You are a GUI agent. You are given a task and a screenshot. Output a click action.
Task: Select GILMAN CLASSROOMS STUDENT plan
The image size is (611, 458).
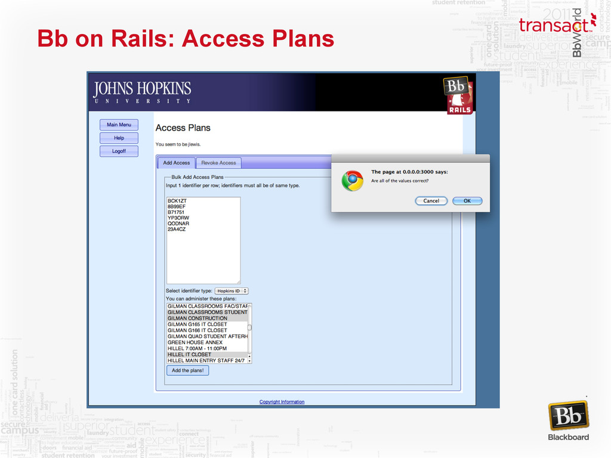207,312
